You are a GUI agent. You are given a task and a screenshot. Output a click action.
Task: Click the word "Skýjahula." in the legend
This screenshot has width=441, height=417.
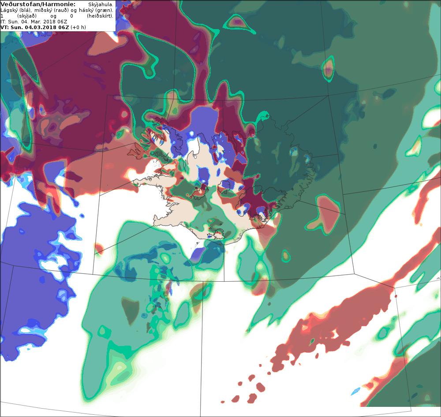tap(101, 5)
